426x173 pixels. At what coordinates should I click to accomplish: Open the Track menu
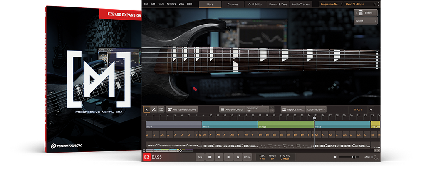point(161,4)
